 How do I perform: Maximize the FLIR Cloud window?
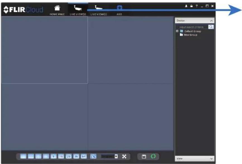(207, 6)
